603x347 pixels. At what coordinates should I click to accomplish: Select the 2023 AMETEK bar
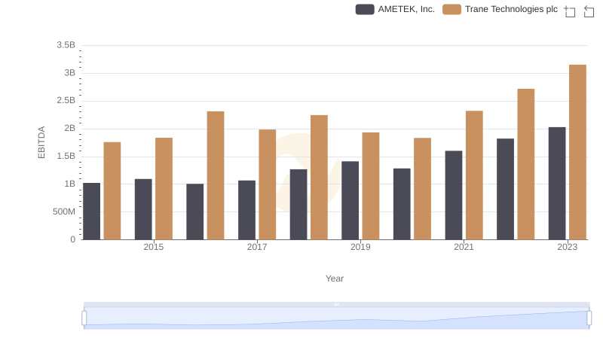click(557, 184)
